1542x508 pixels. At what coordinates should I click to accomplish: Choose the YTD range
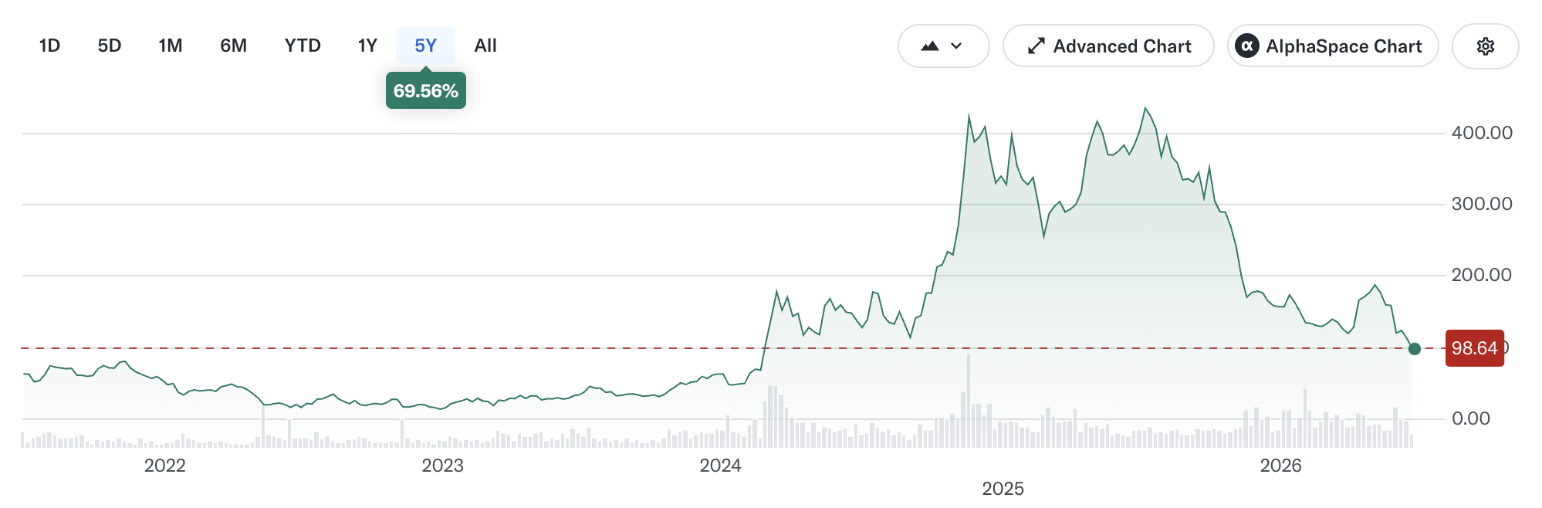tap(303, 46)
